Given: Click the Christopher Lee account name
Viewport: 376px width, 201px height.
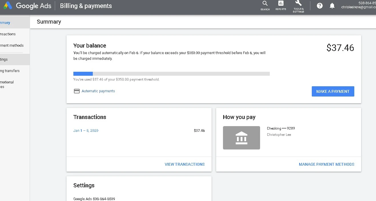Looking at the screenshot, I should point(279,135).
